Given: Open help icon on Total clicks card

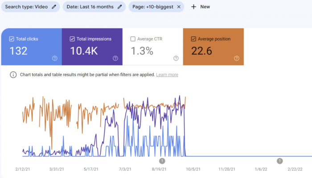Looking at the screenshot, I should [x=54, y=58].
